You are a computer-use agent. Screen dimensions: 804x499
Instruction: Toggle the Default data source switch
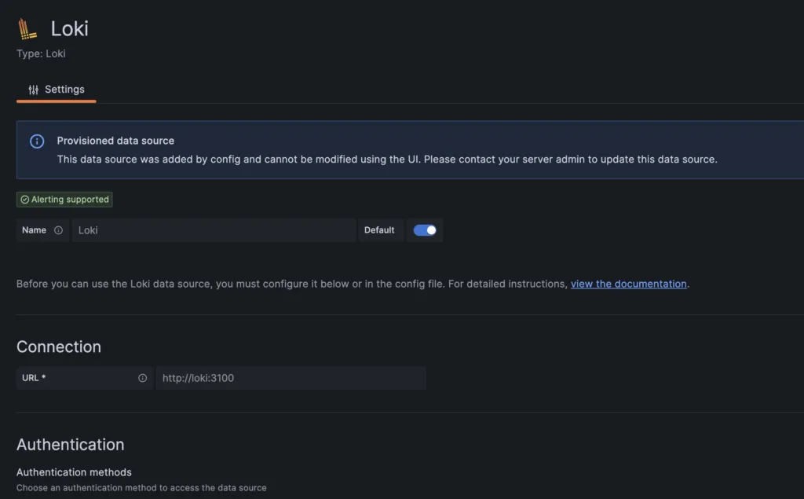tap(425, 230)
